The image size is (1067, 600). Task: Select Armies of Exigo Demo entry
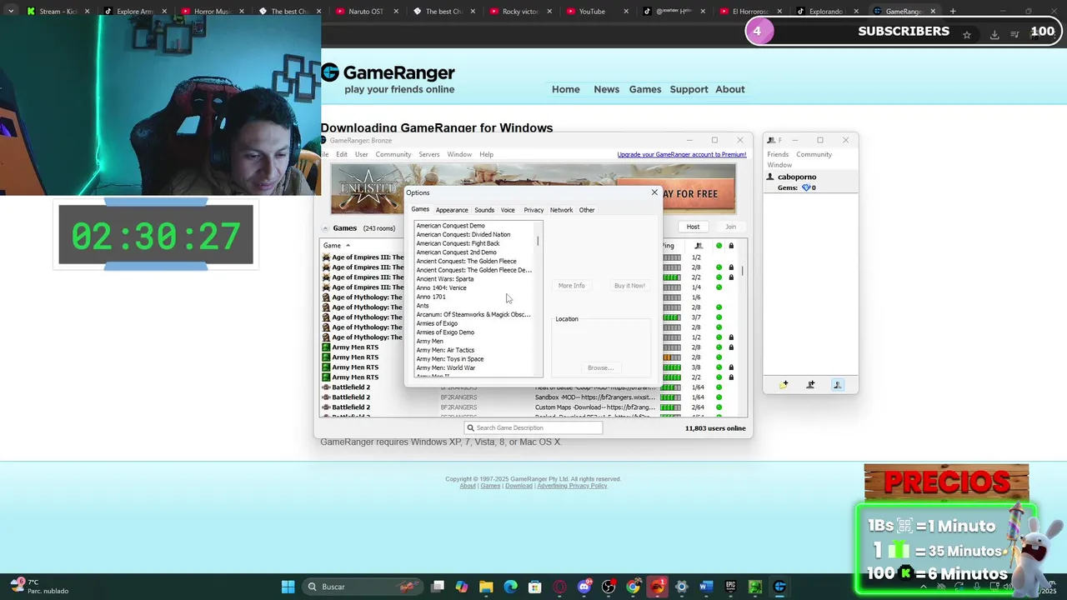[x=445, y=332]
